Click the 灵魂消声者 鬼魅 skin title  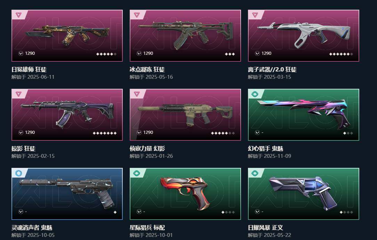pyautogui.click(x=32, y=228)
